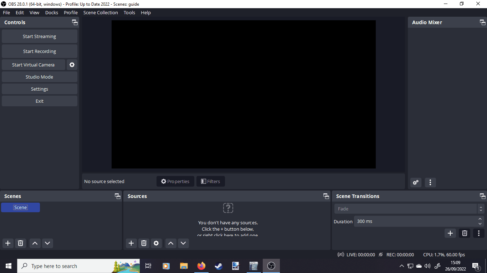Open the Audio Mixer options dots menu
This screenshot has height=273, width=487.
click(x=430, y=182)
